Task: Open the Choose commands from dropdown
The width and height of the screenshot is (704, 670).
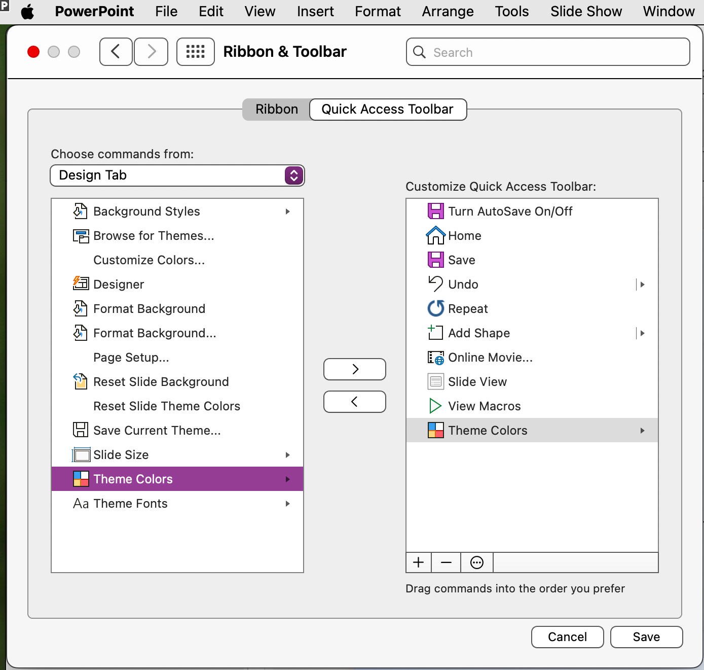Action: tap(177, 175)
